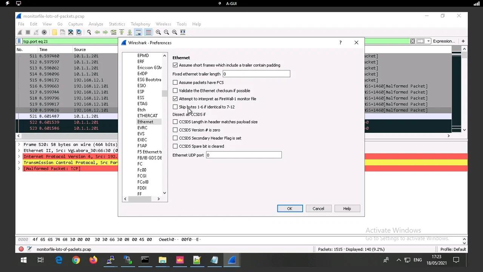
Task: Disable Assume short frames contain padding
Action: click(175, 65)
